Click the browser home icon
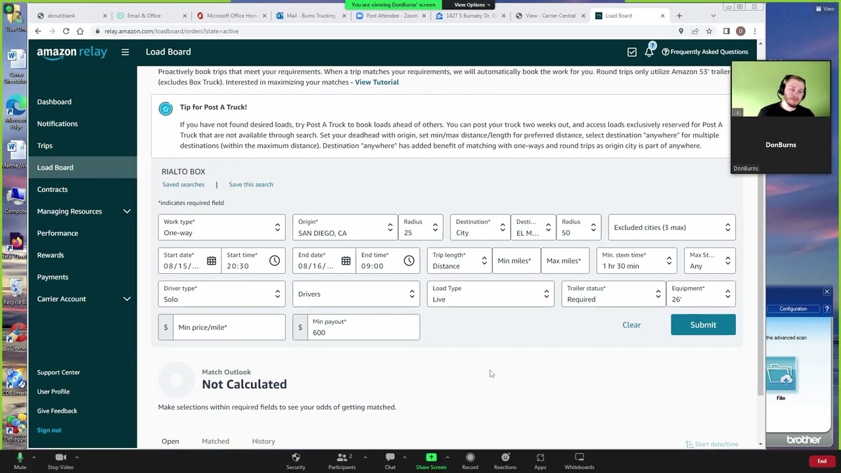The height and width of the screenshot is (473, 841). [x=80, y=31]
